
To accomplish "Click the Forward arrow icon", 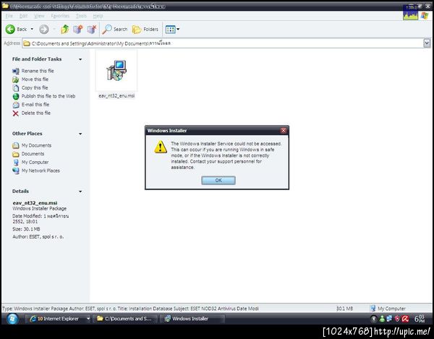I will (x=43, y=29).
